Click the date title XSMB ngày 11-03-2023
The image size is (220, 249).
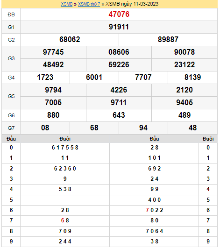click(132, 4)
